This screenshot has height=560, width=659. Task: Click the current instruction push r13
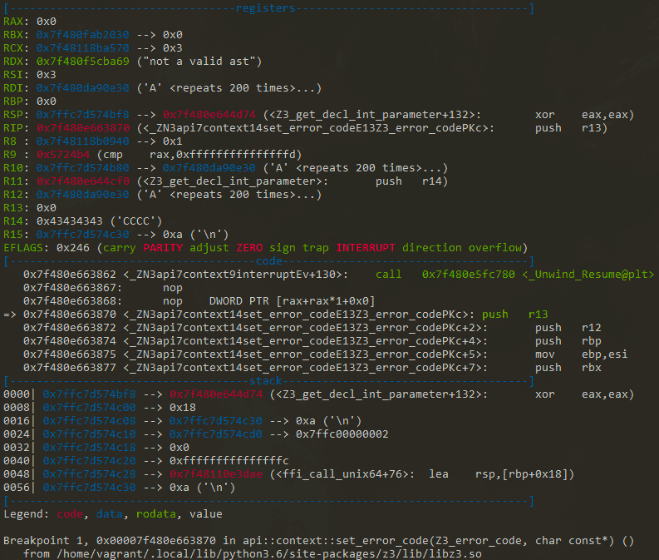point(515,315)
